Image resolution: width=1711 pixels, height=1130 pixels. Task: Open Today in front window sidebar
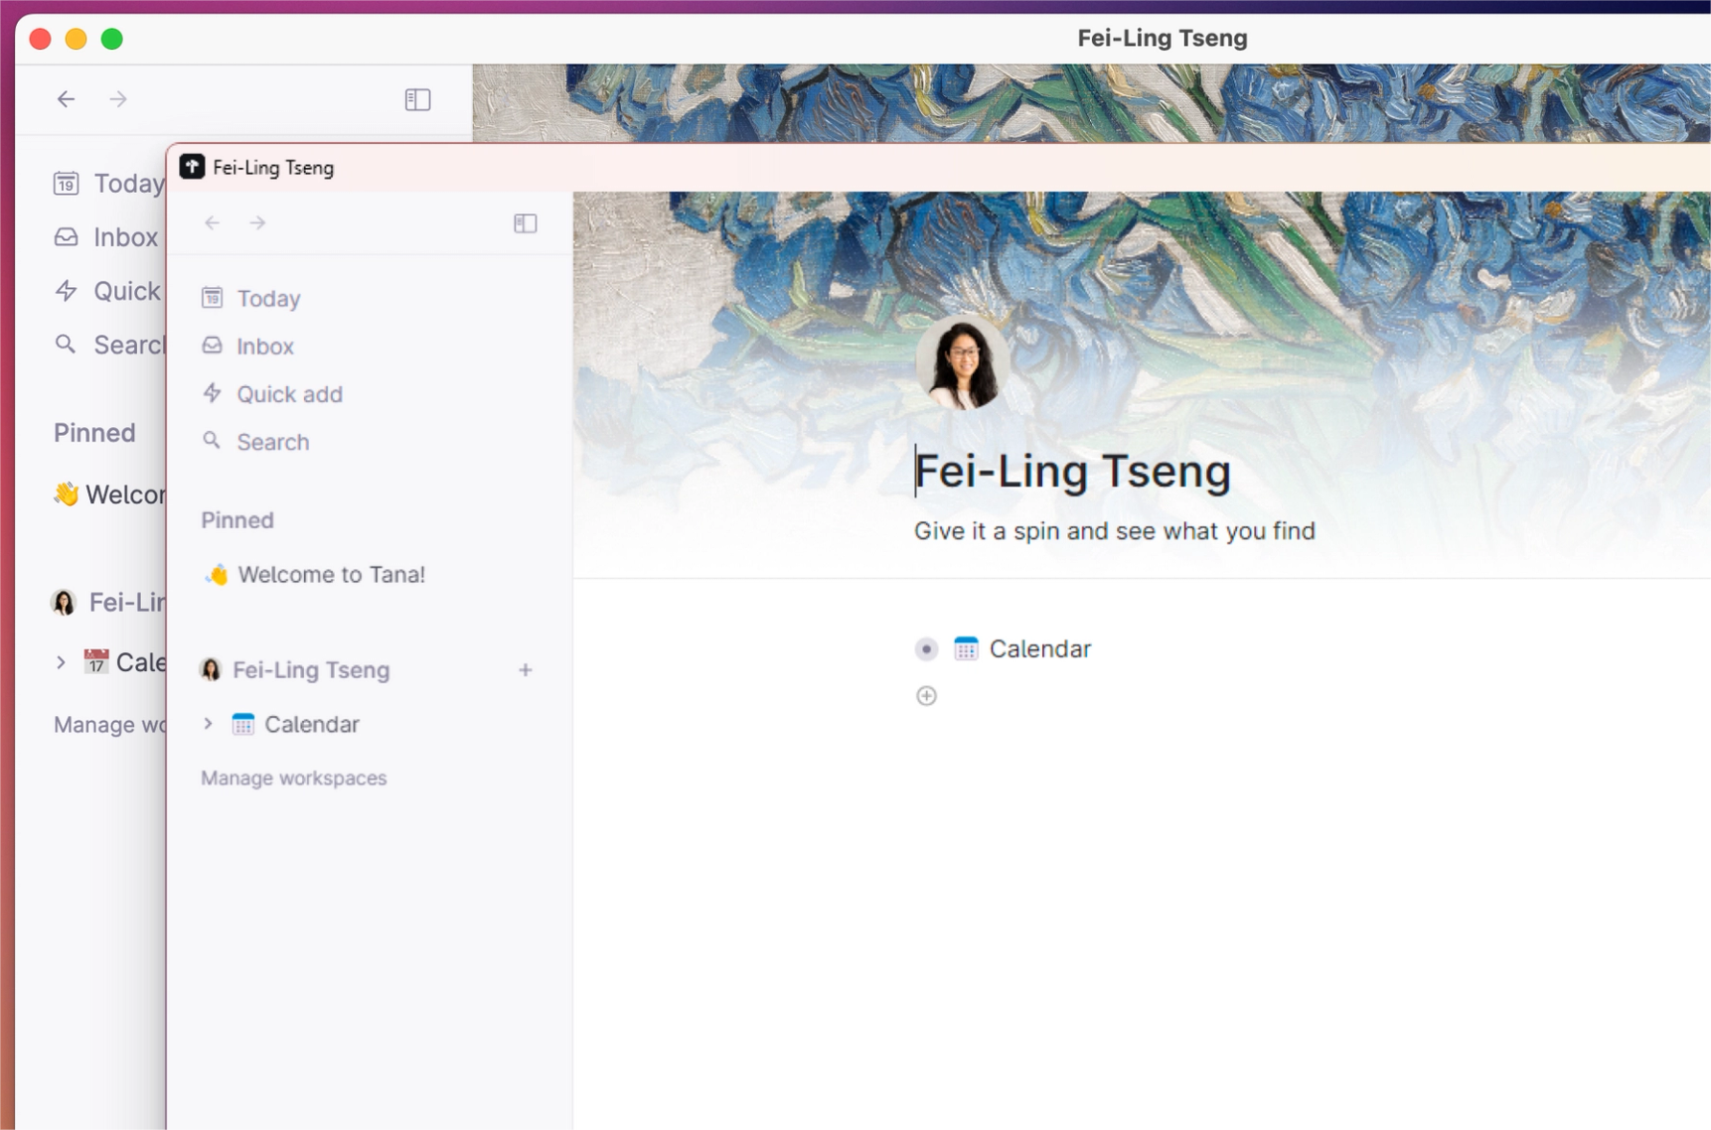(268, 298)
